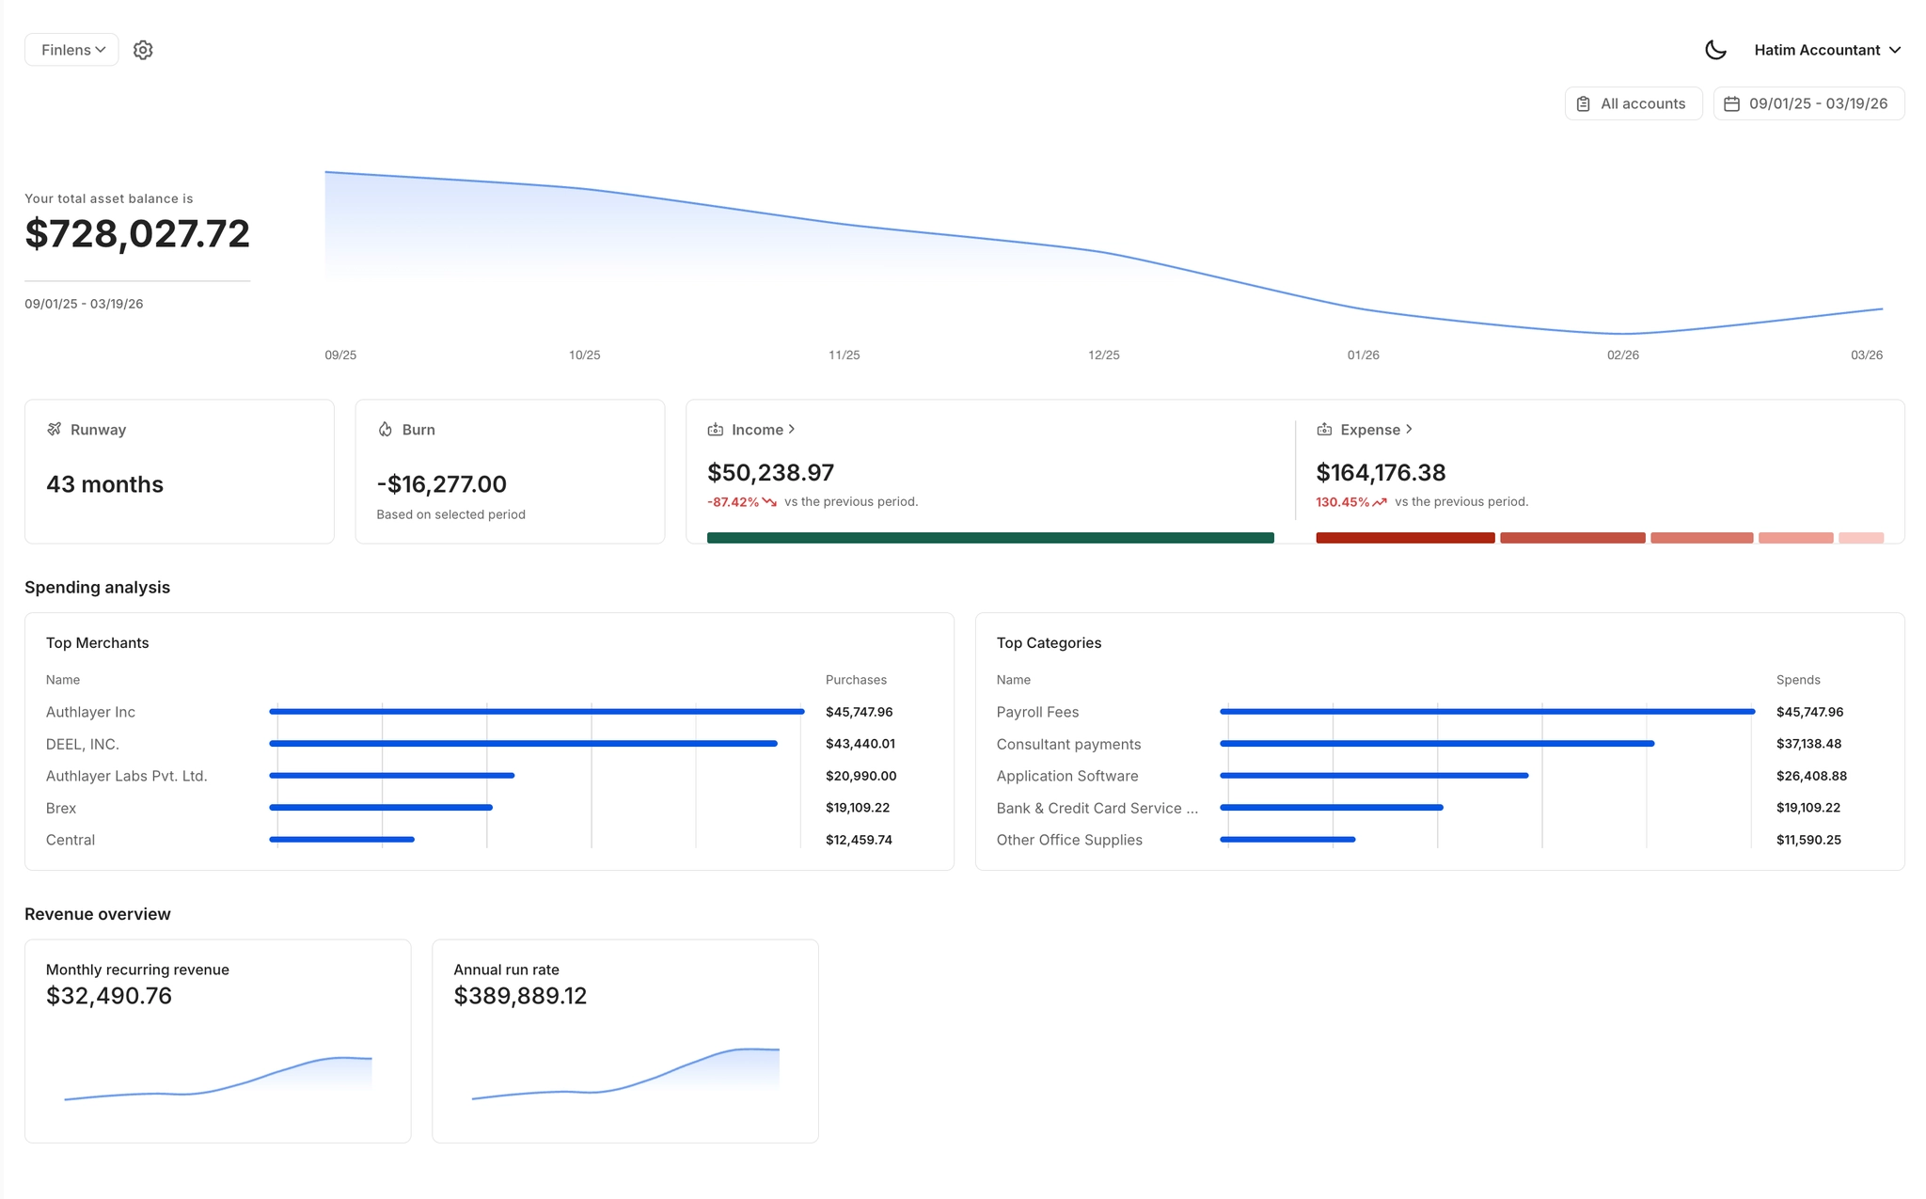Screen dimensions: 1926x1199
Task: Click the red upward trend arrow icon
Action: point(1380,502)
